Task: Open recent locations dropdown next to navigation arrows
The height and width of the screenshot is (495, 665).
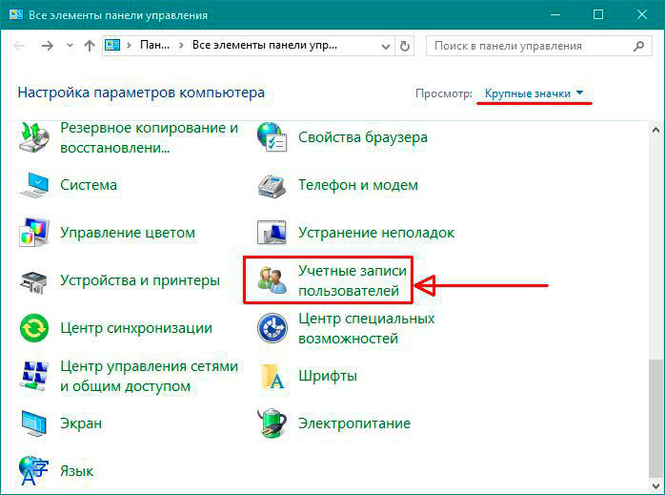Action: 69,45
